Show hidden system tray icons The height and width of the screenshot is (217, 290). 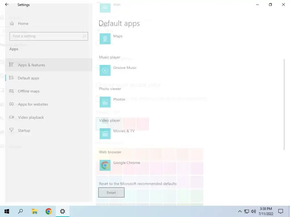tap(240, 211)
